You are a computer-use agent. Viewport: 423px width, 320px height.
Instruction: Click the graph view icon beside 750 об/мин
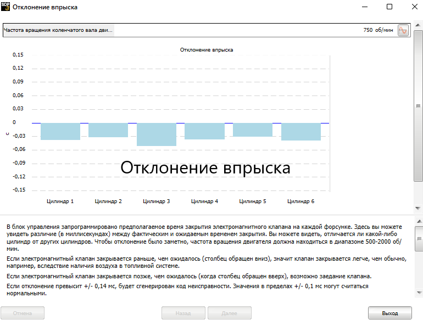403,30
